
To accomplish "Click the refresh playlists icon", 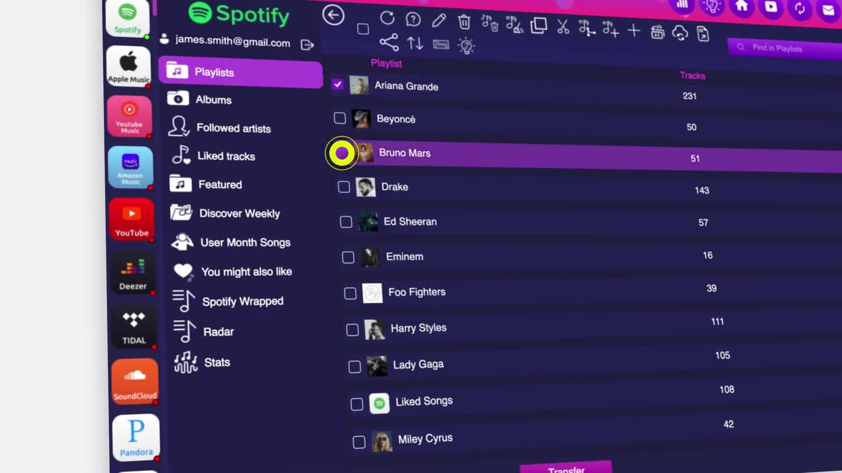I will [387, 18].
